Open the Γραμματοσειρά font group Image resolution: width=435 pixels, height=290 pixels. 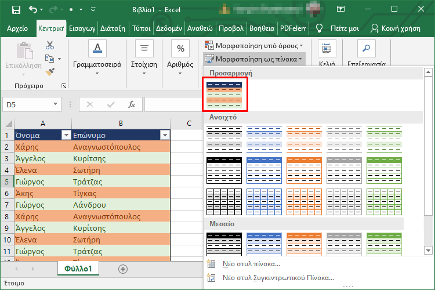click(x=97, y=58)
